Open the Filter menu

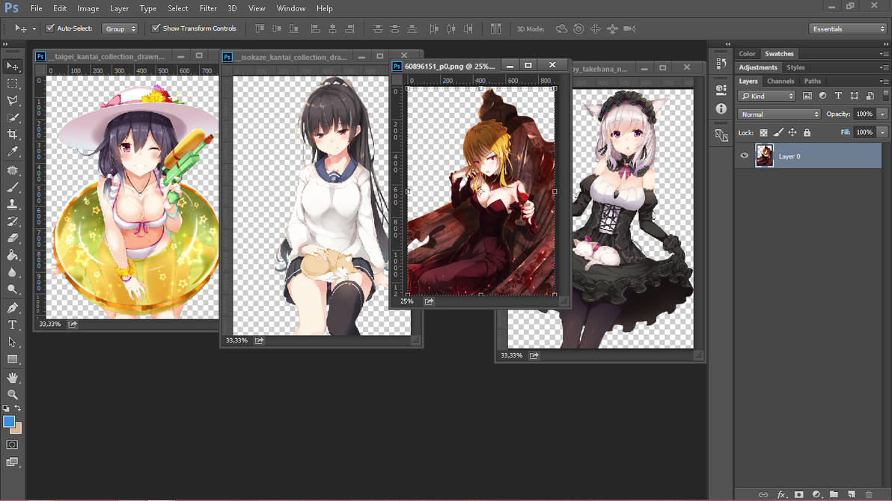[208, 8]
